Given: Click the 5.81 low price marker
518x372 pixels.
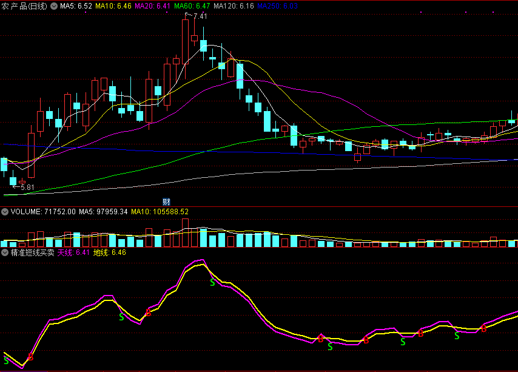Looking at the screenshot, I should point(27,188).
